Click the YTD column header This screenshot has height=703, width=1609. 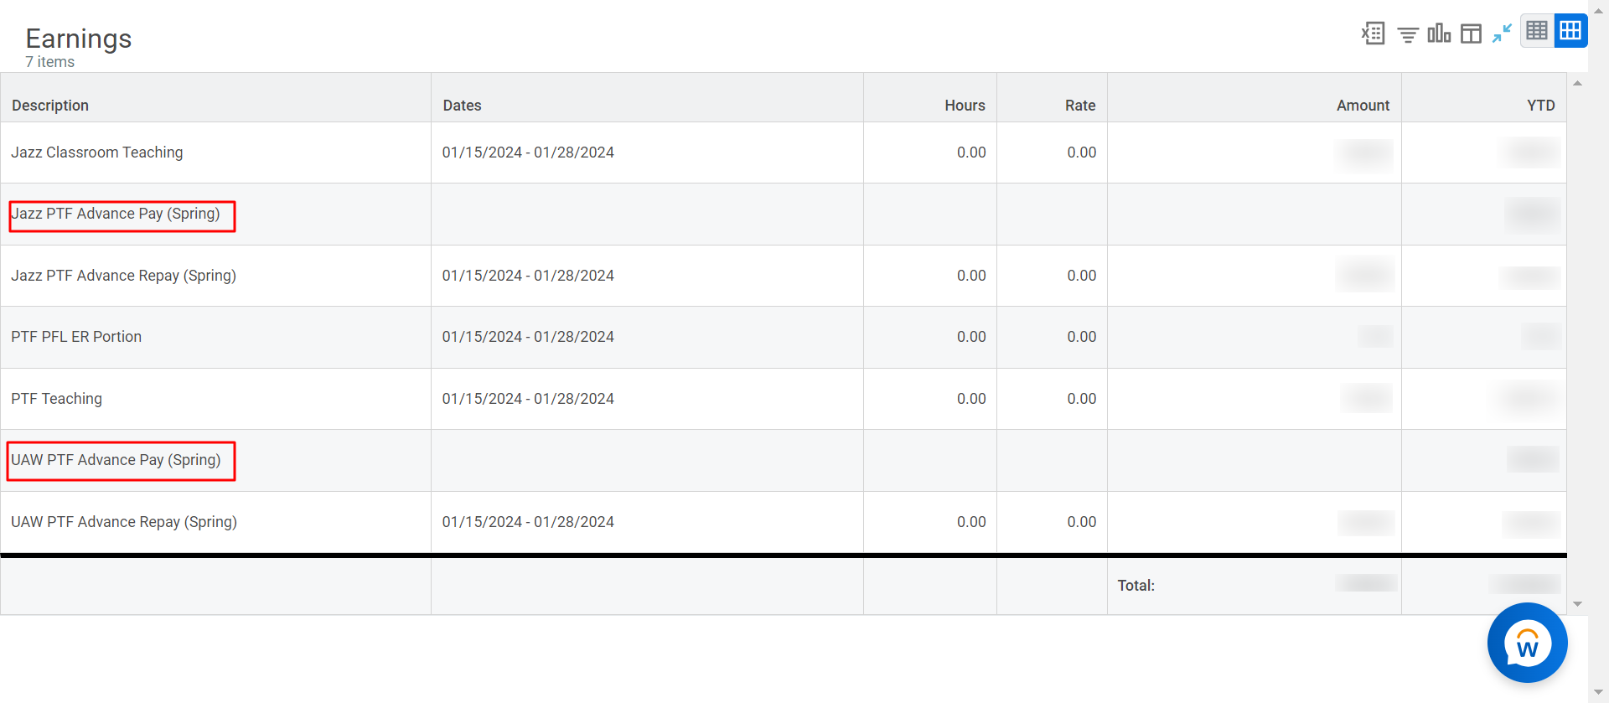[x=1540, y=106]
